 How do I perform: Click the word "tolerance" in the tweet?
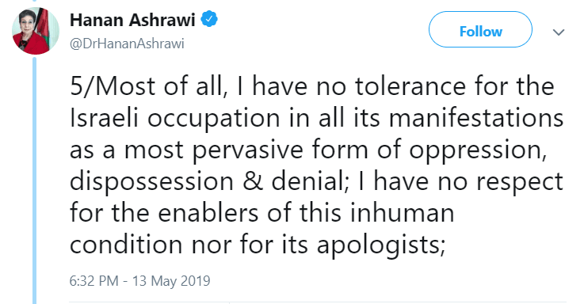pyautogui.click(x=410, y=87)
